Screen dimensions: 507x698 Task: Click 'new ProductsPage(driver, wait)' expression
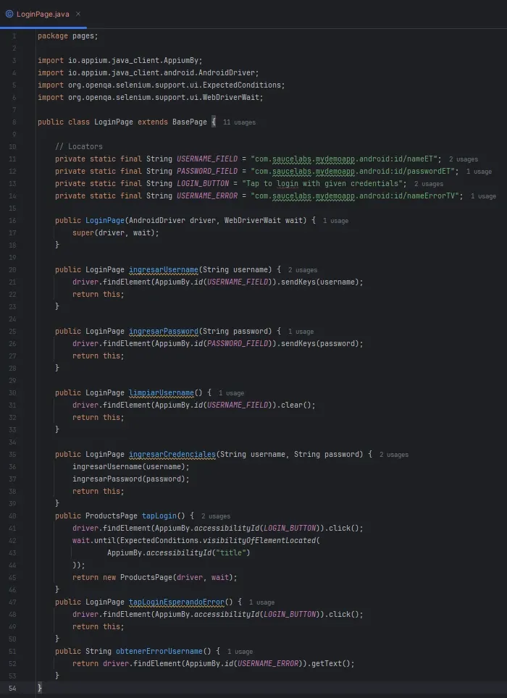[x=168, y=577]
